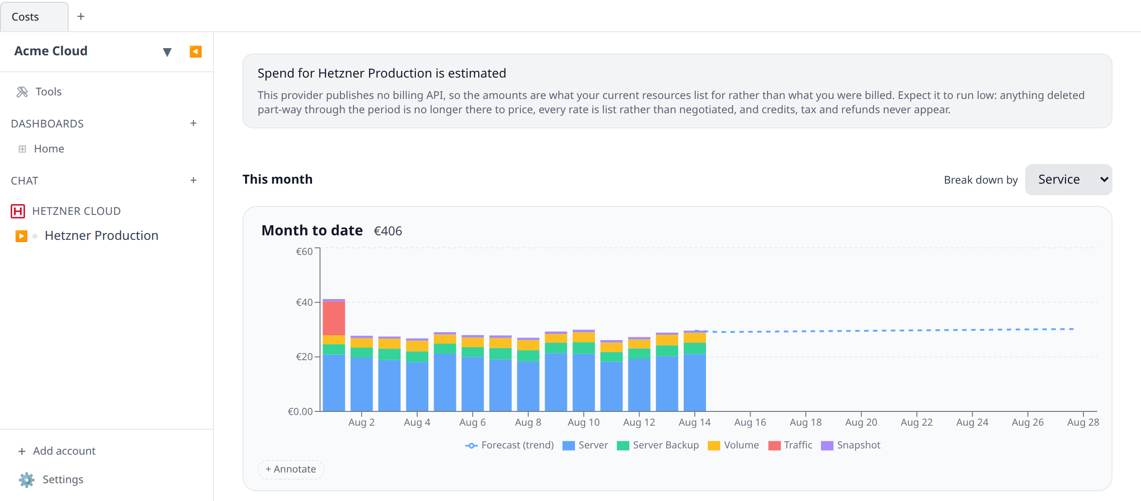Collapse sidebar with orange arrow icon
The image size is (1141, 501).
click(195, 52)
